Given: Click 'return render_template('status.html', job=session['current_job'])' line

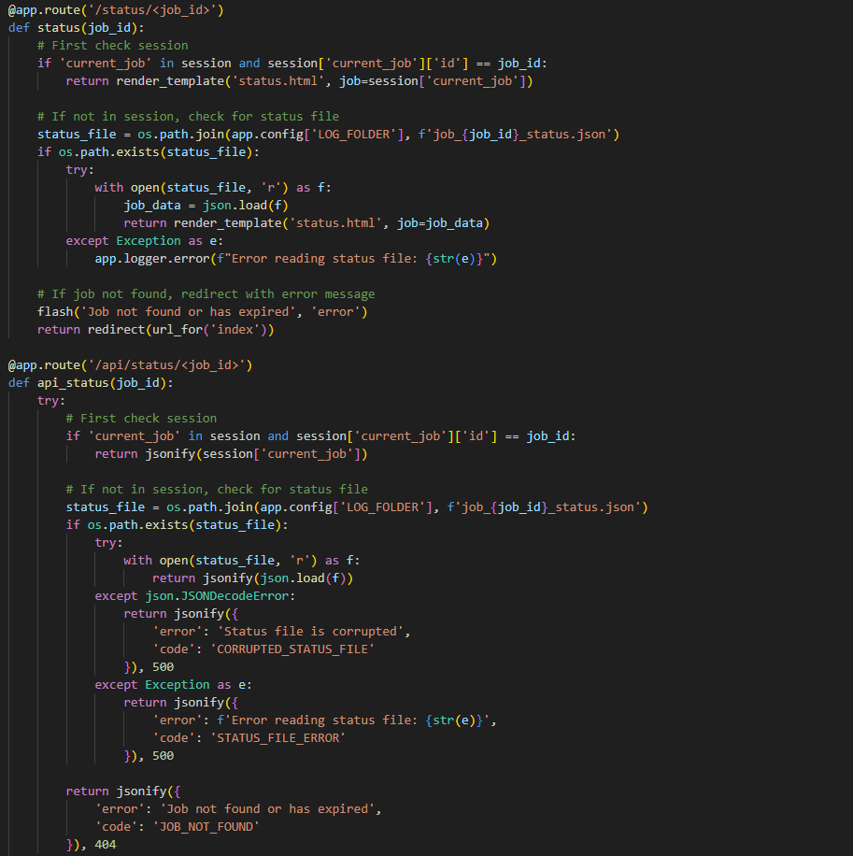Looking at the screenshot, I should pyautogui.click(x=299, y=80).
